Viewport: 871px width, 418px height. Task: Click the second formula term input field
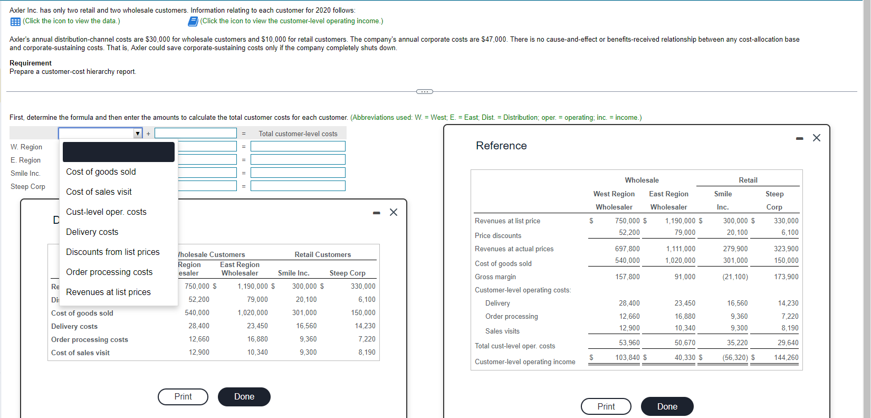point(196,134)
